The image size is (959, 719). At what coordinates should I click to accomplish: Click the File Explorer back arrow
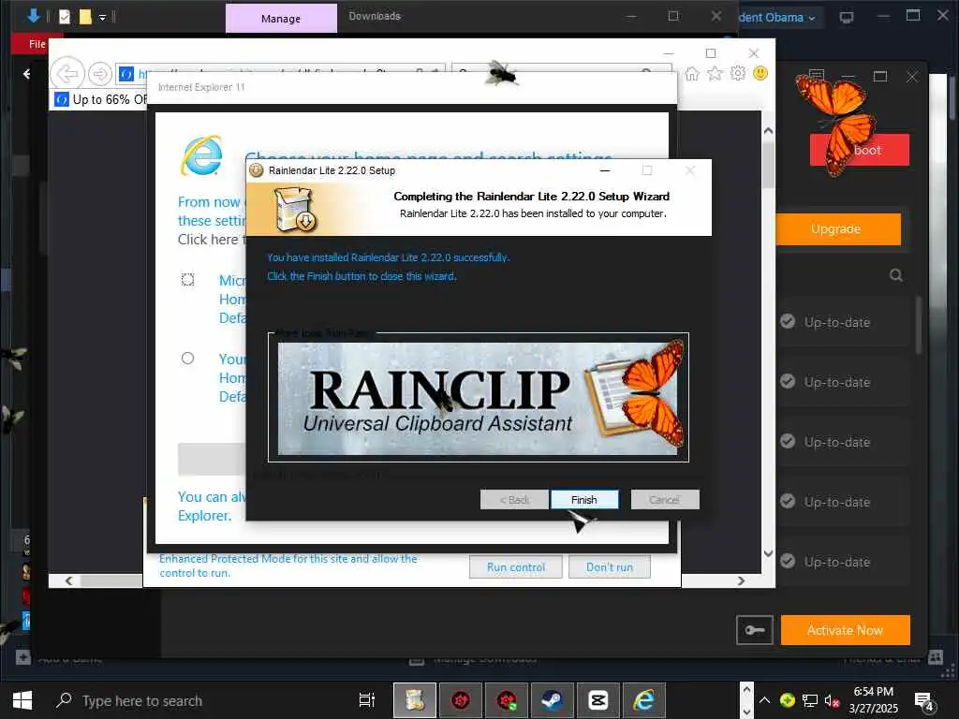[x=26, y=74]
